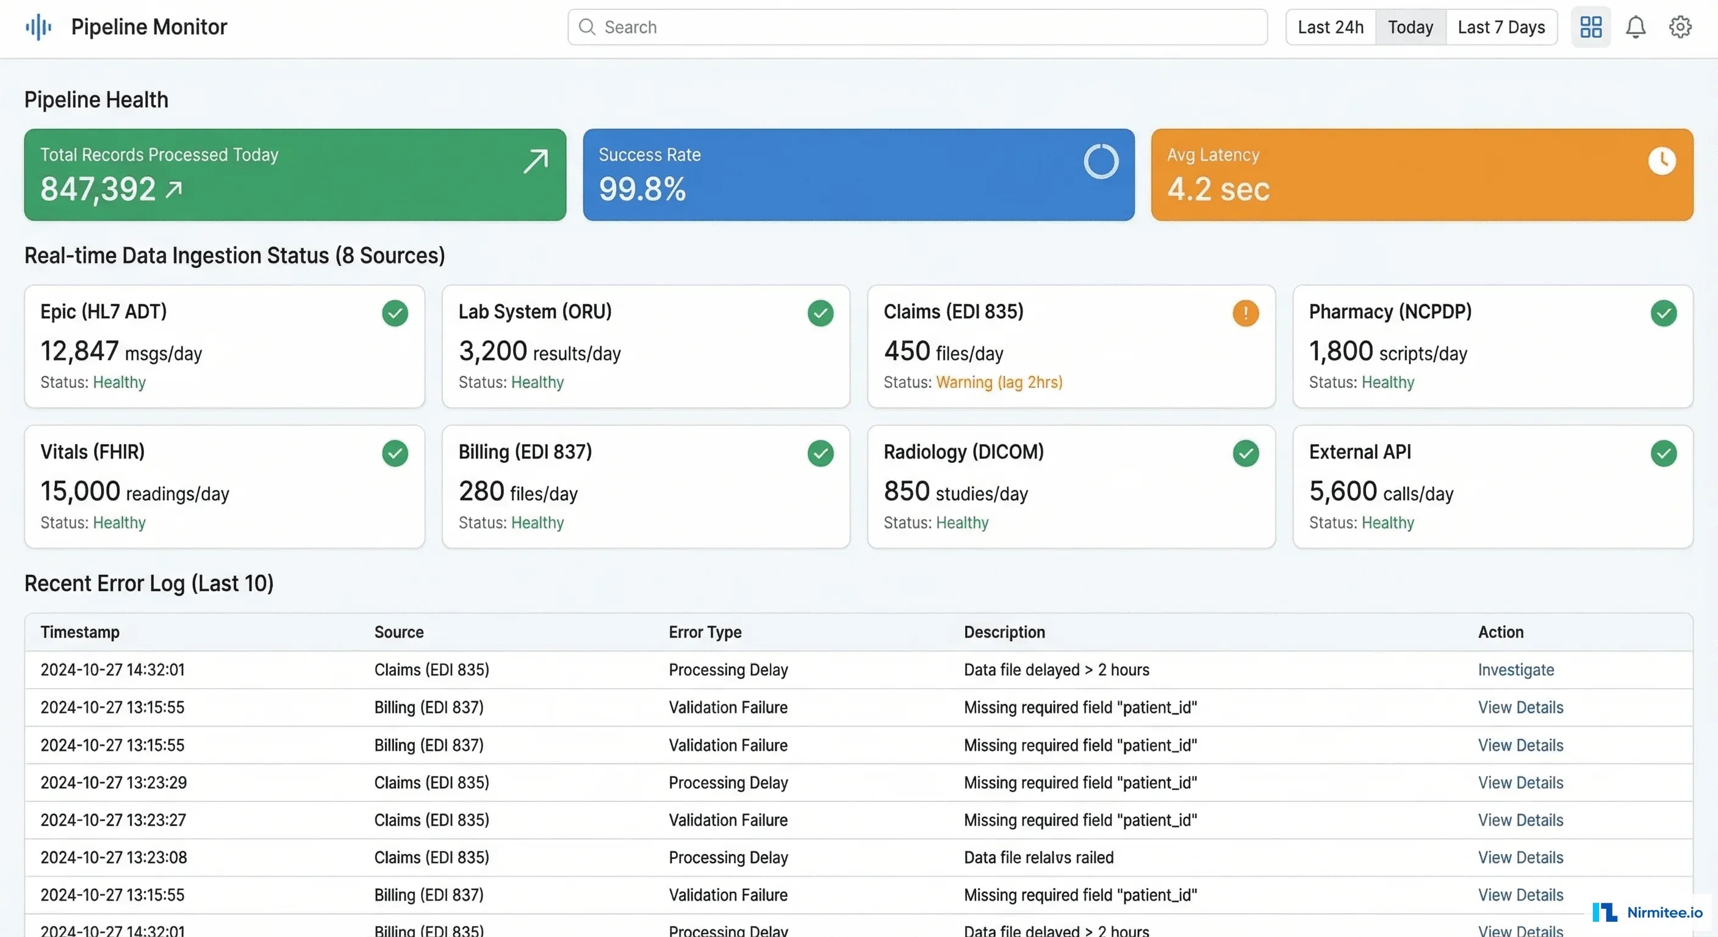Screen dimensions: 1718x937
Task: Click the small trend arrow beside 847,392
Action: click(x=173, y=190)
